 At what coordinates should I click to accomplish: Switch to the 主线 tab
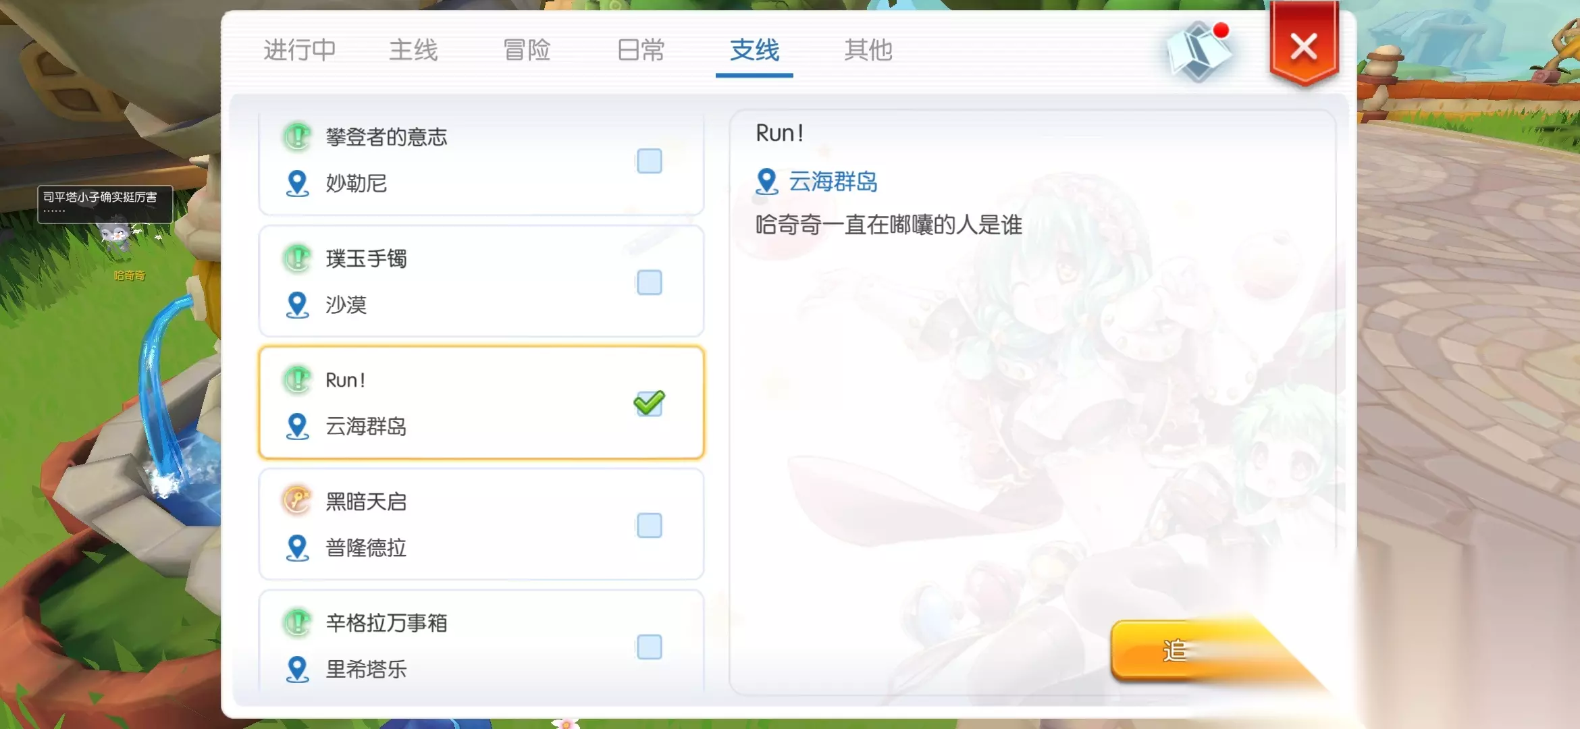coord(413,50)
